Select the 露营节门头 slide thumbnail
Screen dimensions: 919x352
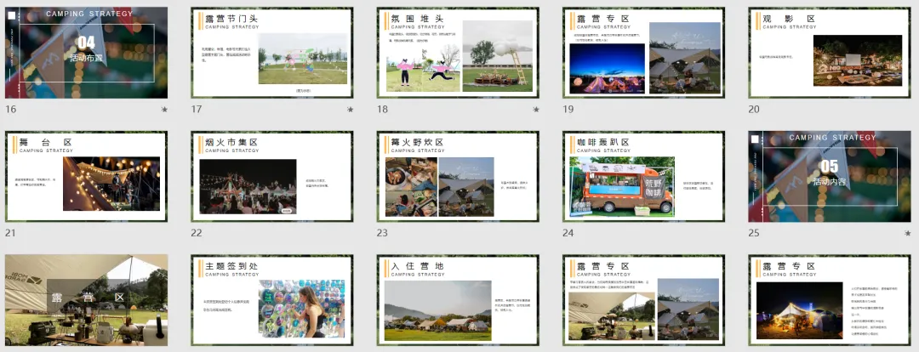[272, 53]
